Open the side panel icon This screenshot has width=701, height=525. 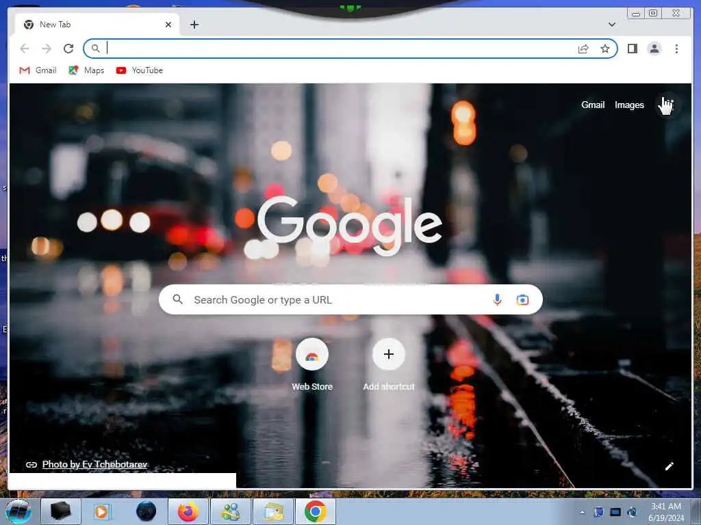(x=632, y=49)
